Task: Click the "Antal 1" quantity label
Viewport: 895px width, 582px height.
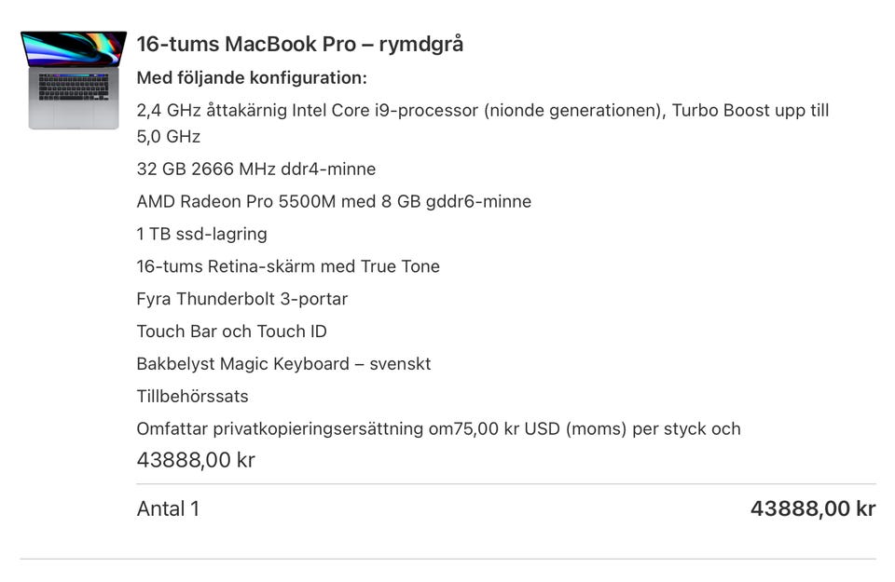Action: click(168, 508)
